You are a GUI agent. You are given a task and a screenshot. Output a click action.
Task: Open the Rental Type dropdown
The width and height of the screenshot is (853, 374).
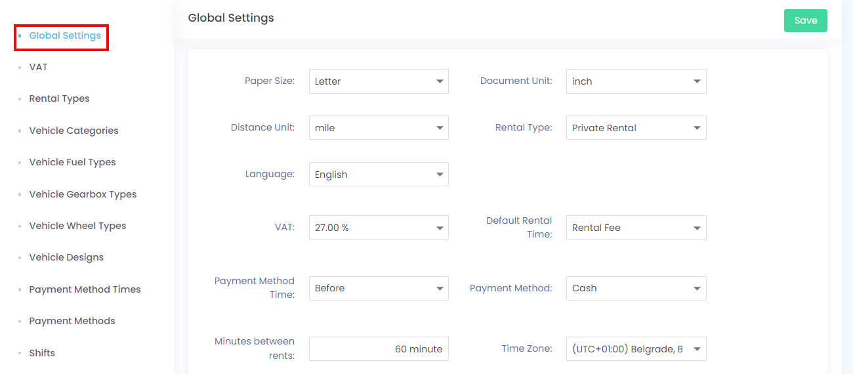click(x=636, y=128)
